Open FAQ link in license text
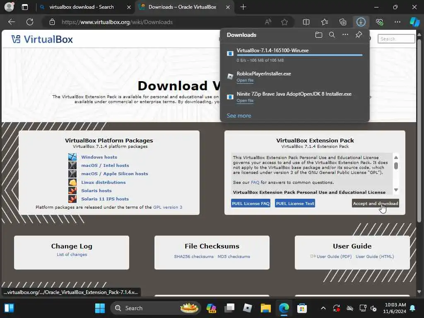Viewport: 424px width, 318px height. [x=255, y=183]
